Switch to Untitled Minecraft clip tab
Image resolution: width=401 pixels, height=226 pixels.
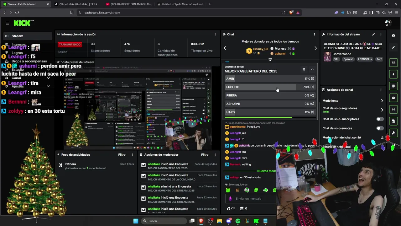180,4
